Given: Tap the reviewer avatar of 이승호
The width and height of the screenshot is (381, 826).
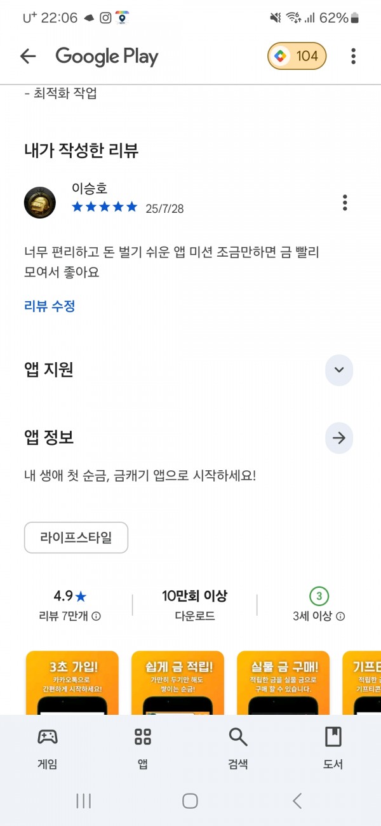Looking at the screenshot, I should pos(40,203).
